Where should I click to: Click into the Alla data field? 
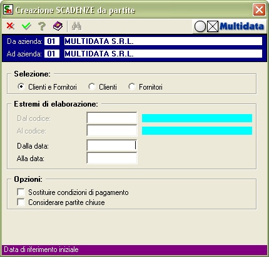point(112,158)
